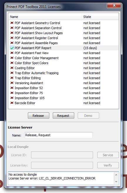Viewport: 127px width, 193px height.
Task: Click the Request button
Action: 63,116
